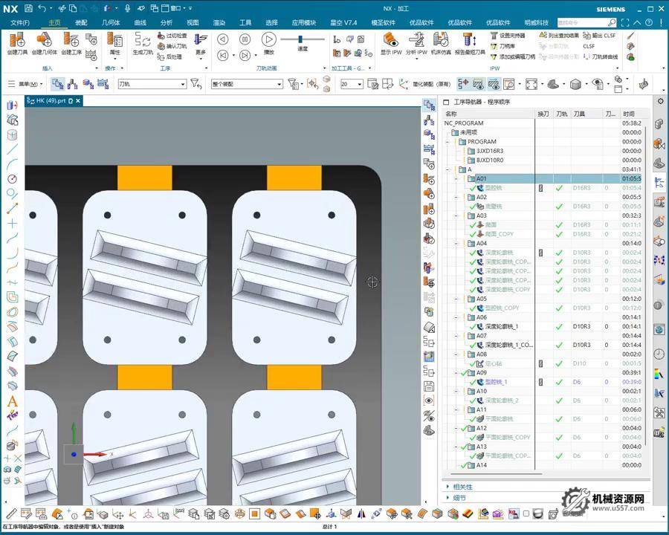Click the 机床仿真 (Machine Simulation) icon
669x535 pixels.
tap(441, 40)
